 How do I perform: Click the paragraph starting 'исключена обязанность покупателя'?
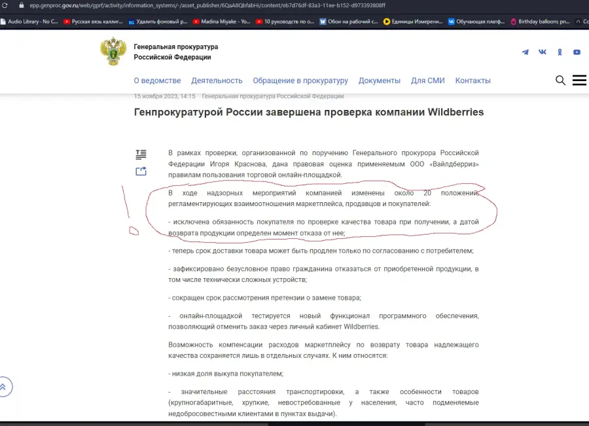pyautogui.click(x=323, y=227)
